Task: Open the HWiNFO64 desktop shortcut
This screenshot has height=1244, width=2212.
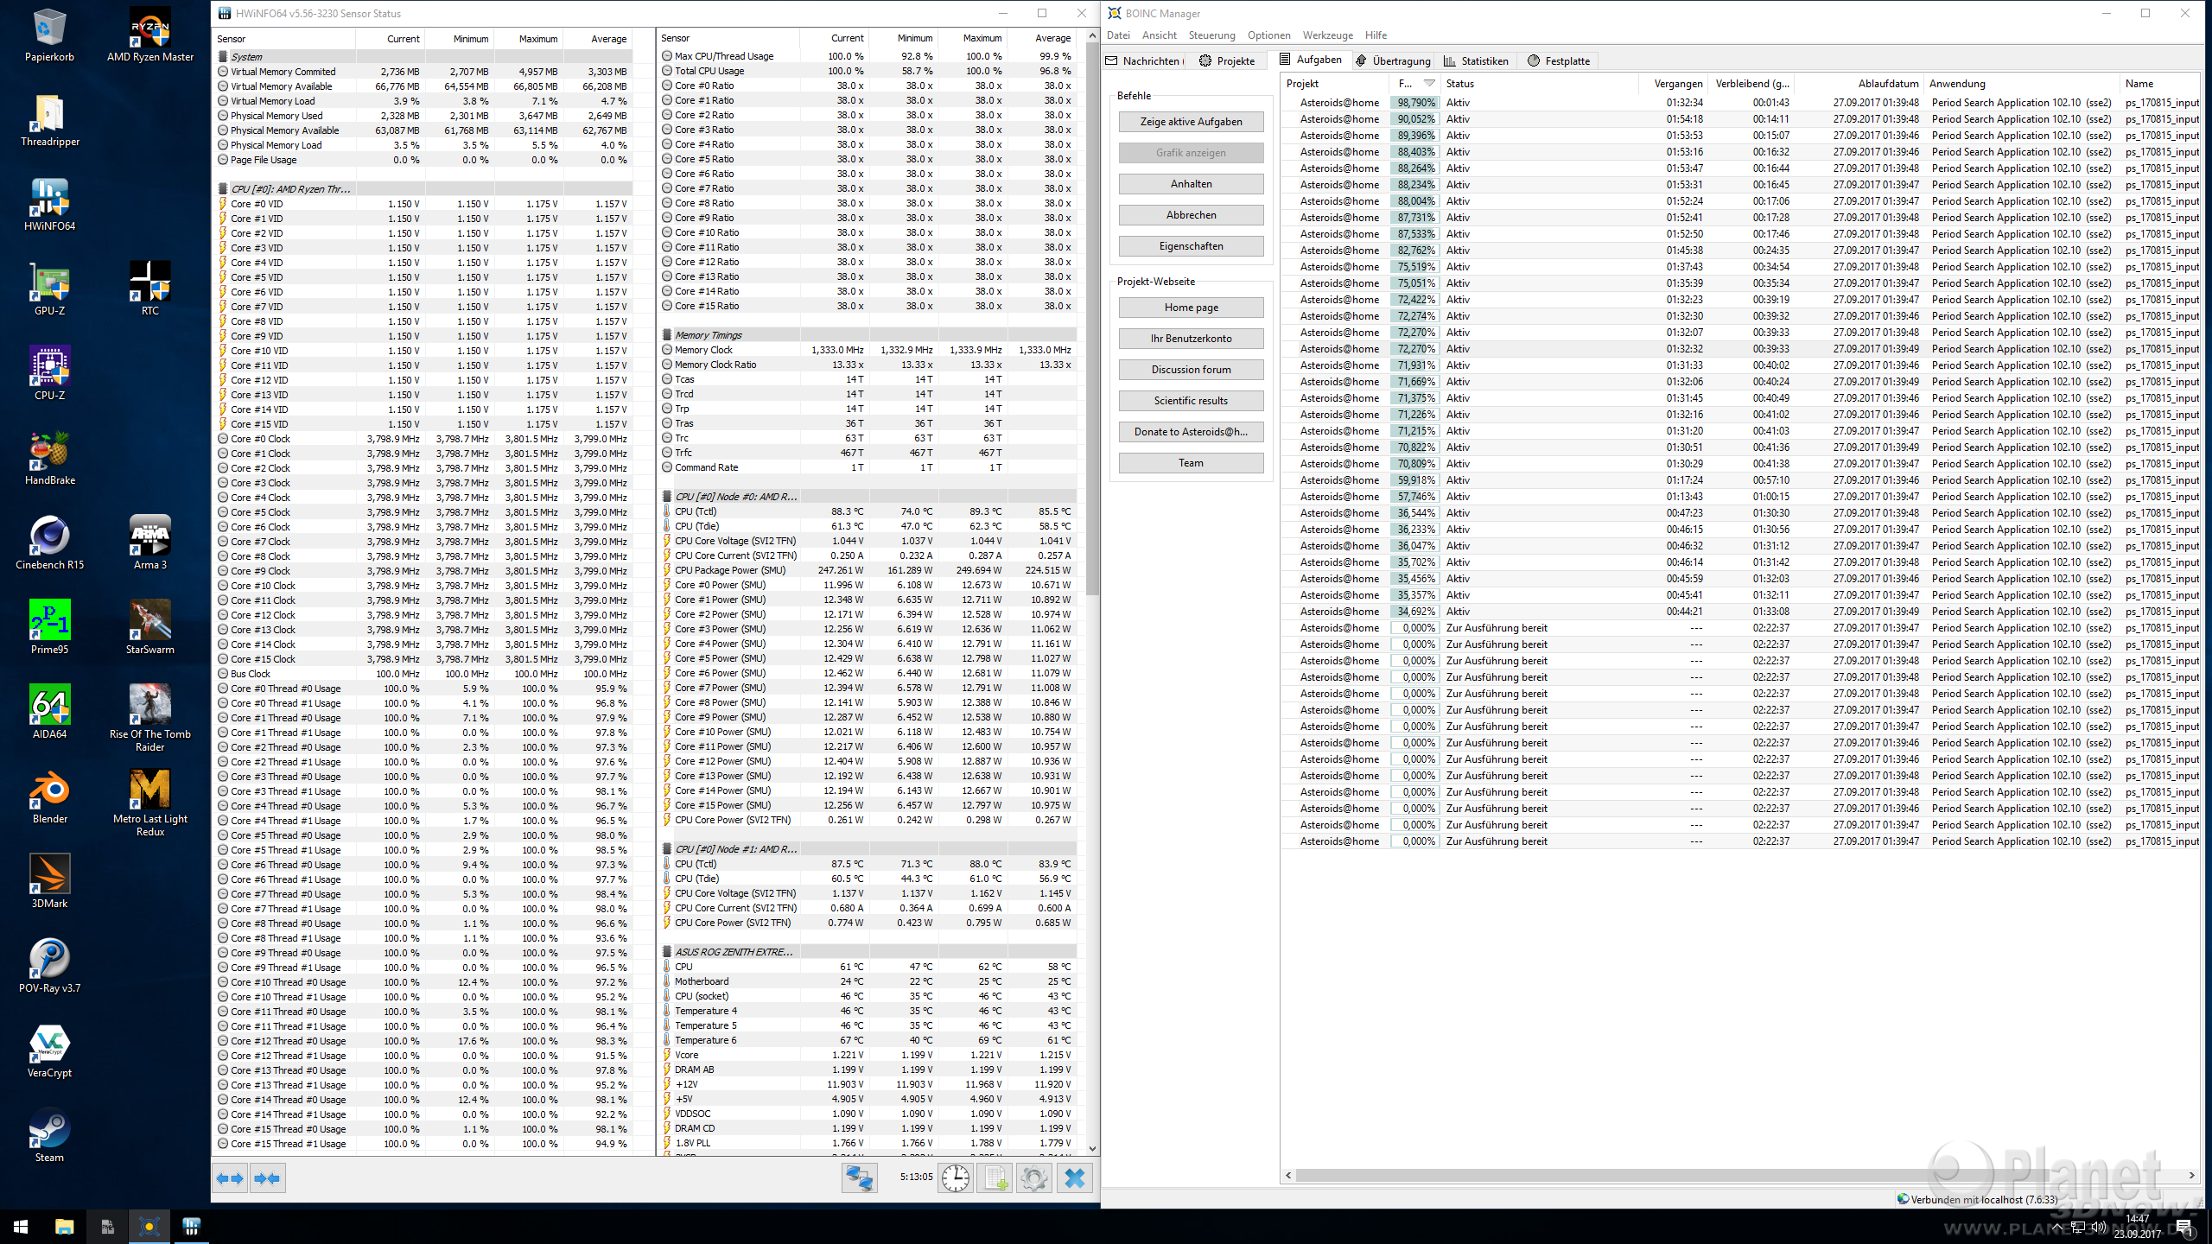Action: 49,206
